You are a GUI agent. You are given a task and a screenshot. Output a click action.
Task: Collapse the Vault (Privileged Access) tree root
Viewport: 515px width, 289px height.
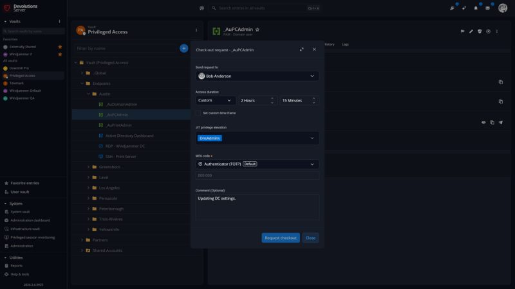[x=75, y=62]
